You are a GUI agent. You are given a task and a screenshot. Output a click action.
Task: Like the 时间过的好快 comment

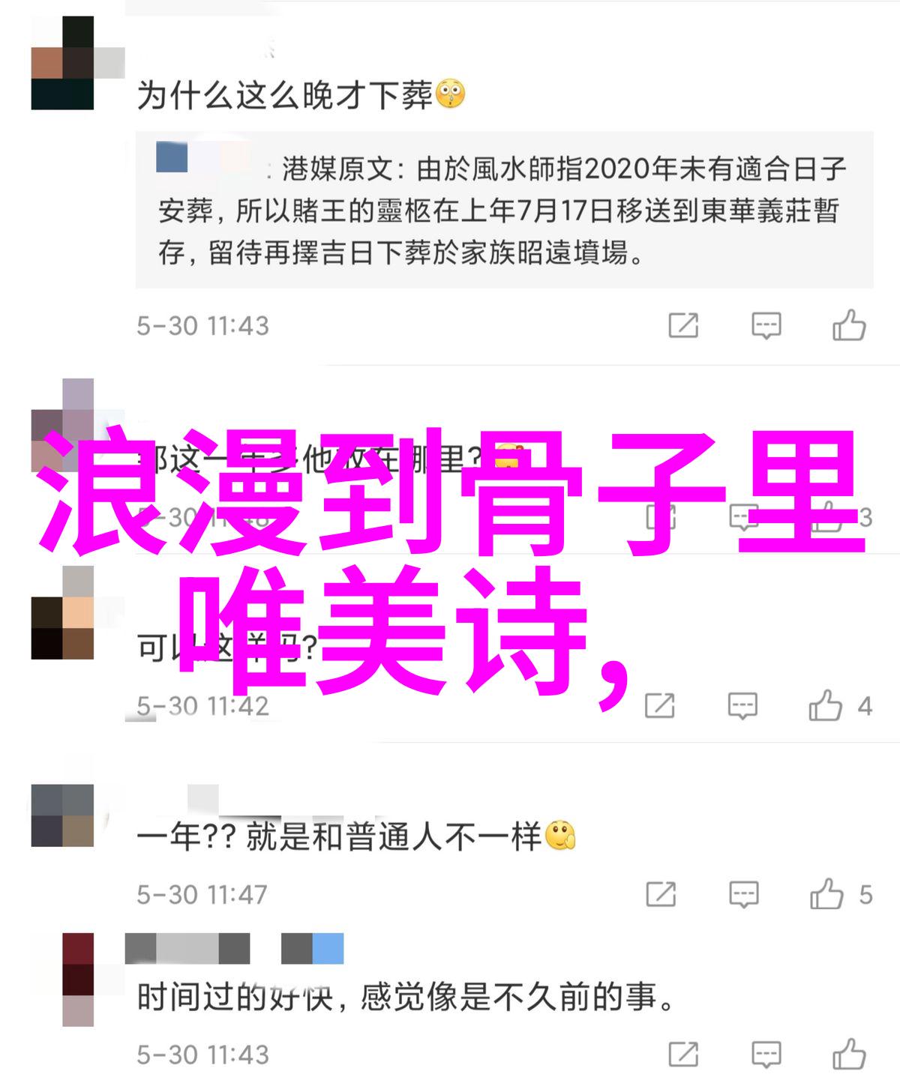click(x=849, y=1055)
